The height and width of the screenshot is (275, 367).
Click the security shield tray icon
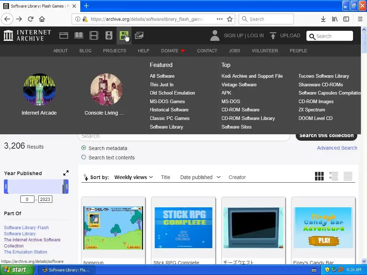coord(327,270)
